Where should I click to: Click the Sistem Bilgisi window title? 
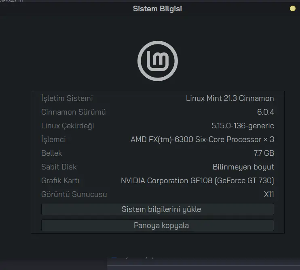[157, 9]
